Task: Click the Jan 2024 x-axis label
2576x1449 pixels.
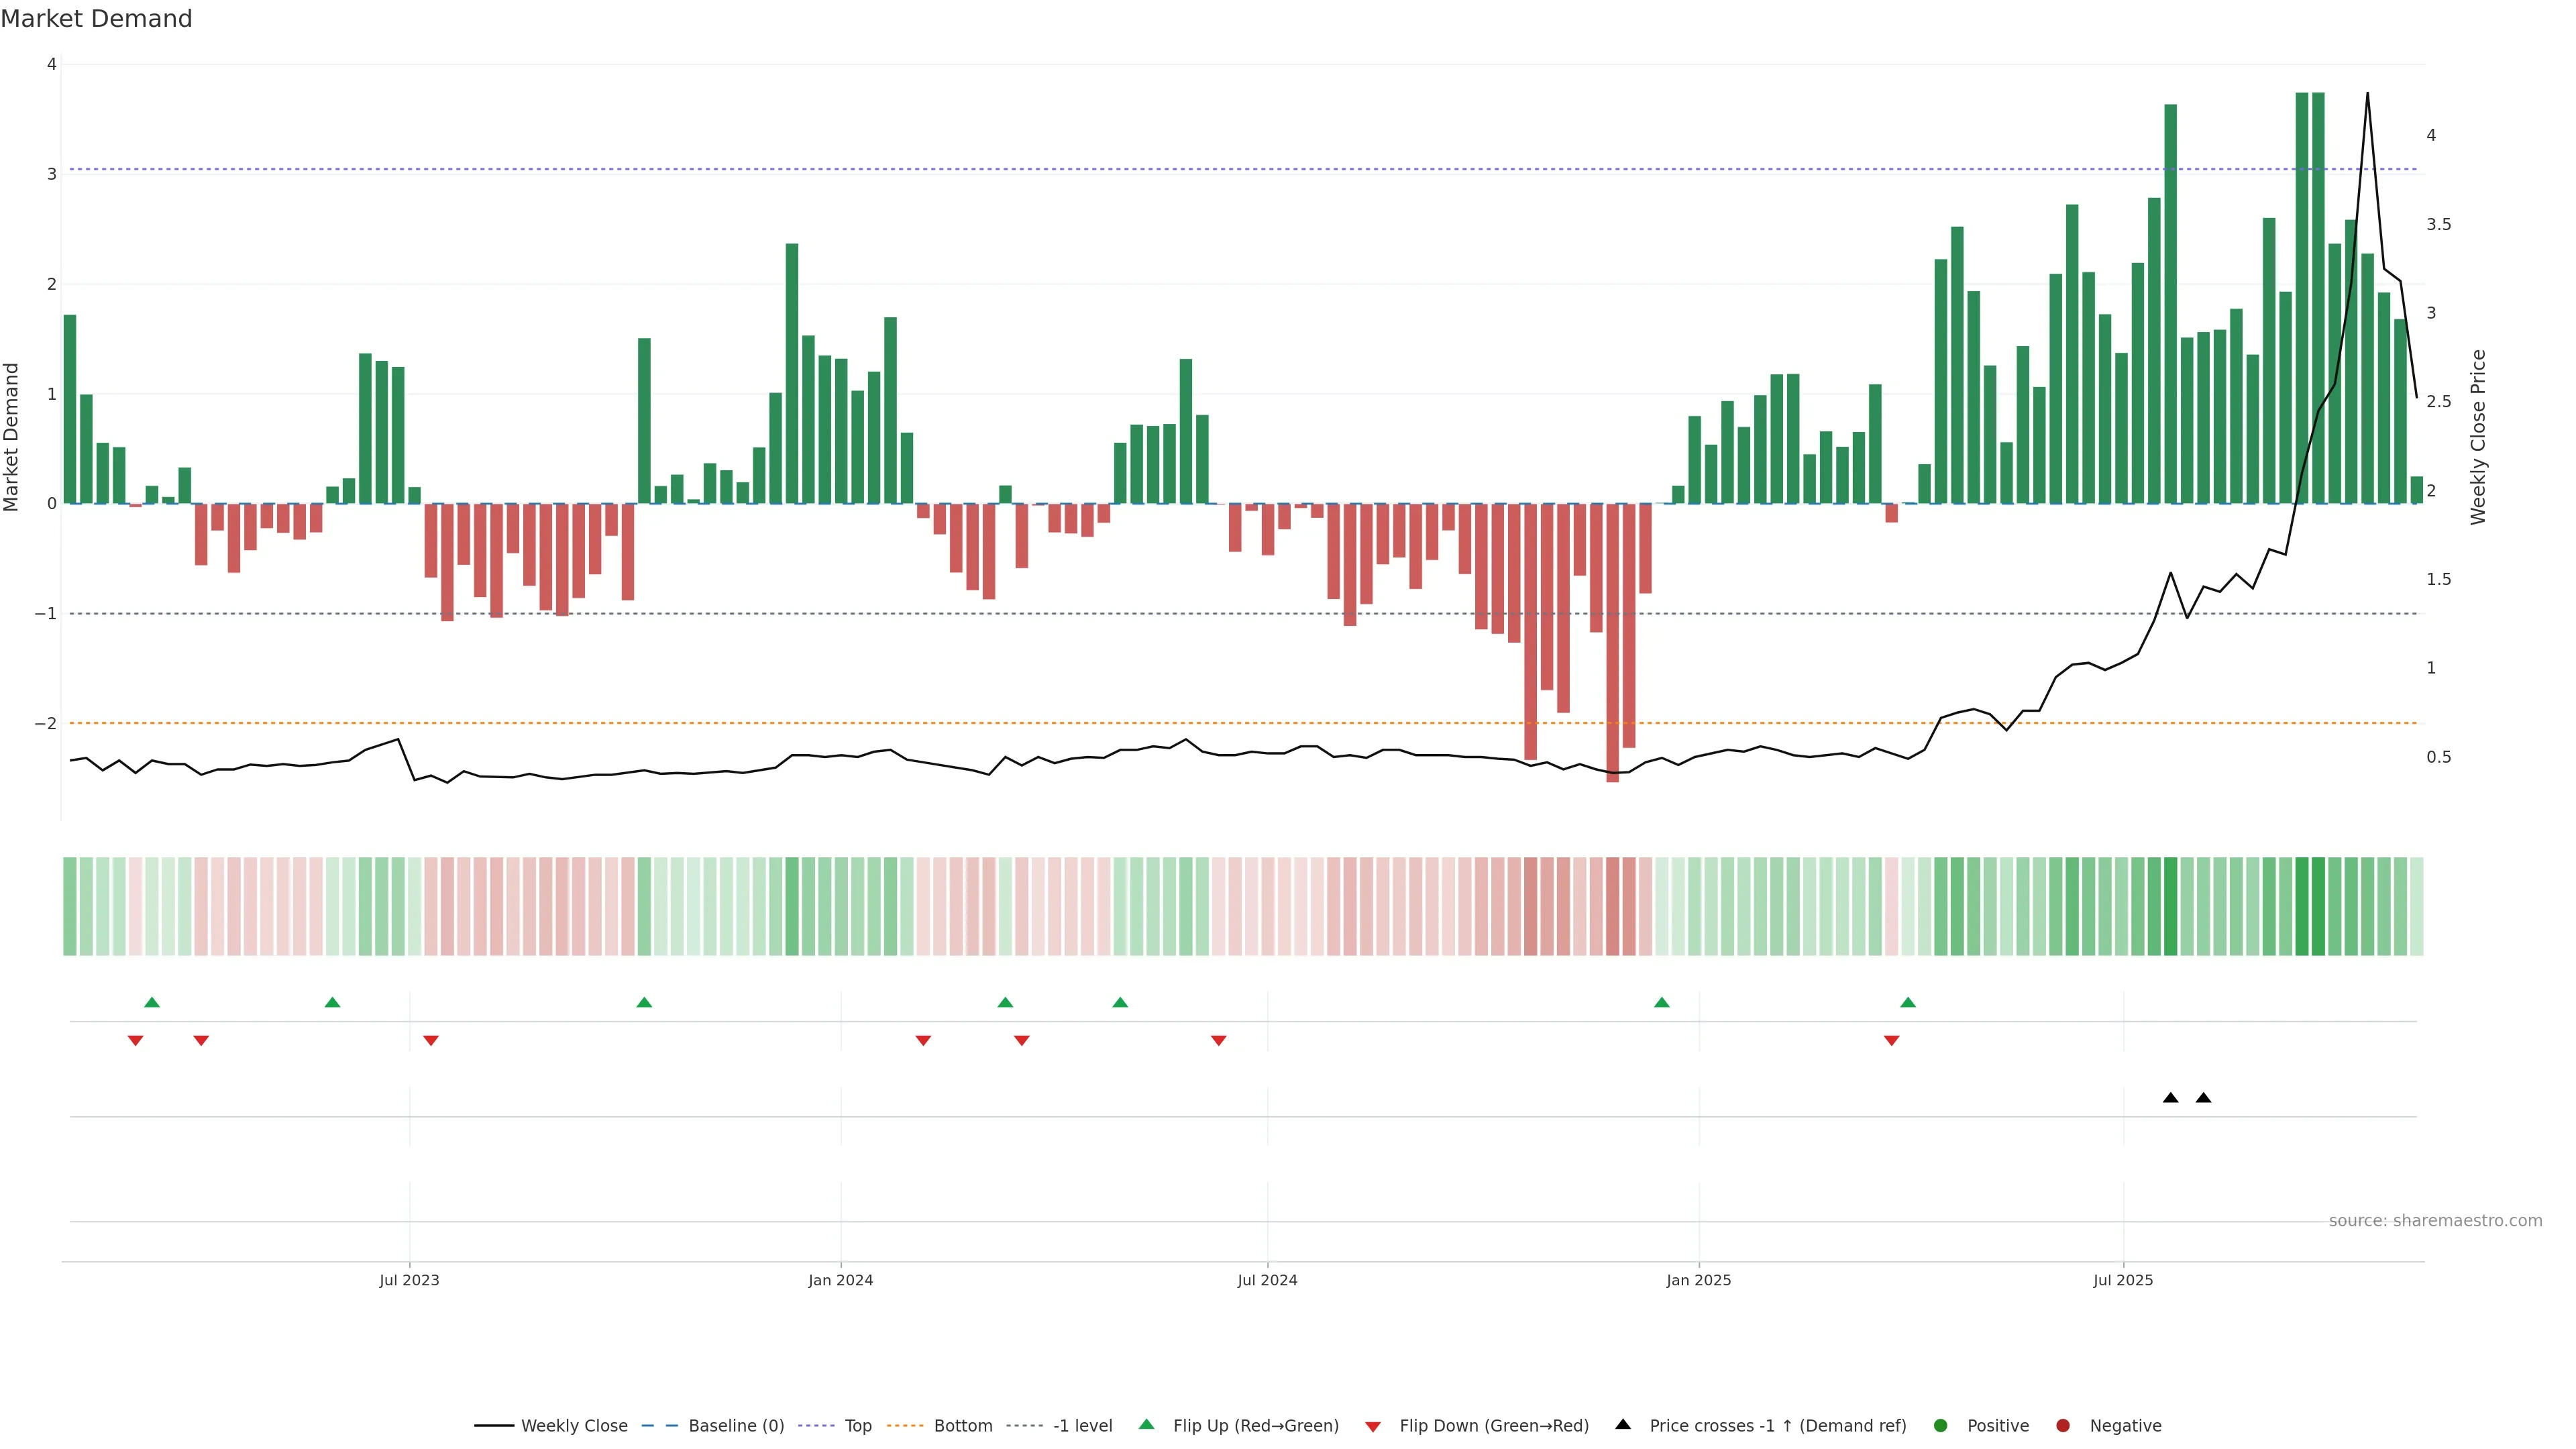Action: [x=840, y=1280]
